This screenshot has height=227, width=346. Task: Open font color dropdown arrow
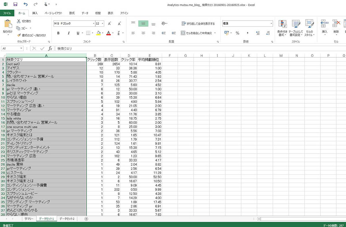point(113,33)
